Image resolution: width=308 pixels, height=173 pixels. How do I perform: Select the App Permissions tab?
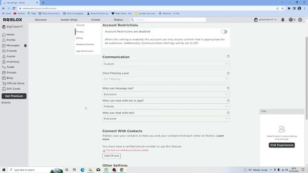(x=85, y=51)
